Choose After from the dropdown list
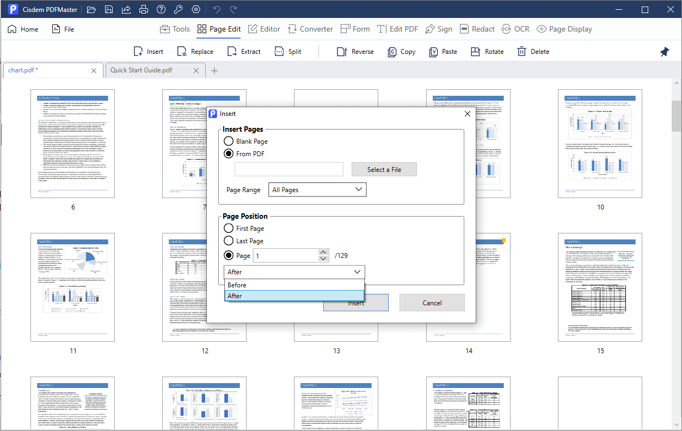This screenshot has width=682, height=431. click(x=294, y=296)
